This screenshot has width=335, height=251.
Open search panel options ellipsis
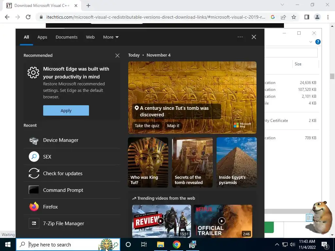tap(240, 37)
